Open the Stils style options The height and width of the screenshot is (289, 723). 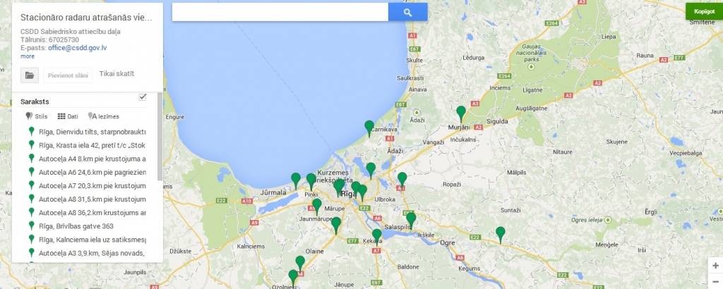coord(37,116)
